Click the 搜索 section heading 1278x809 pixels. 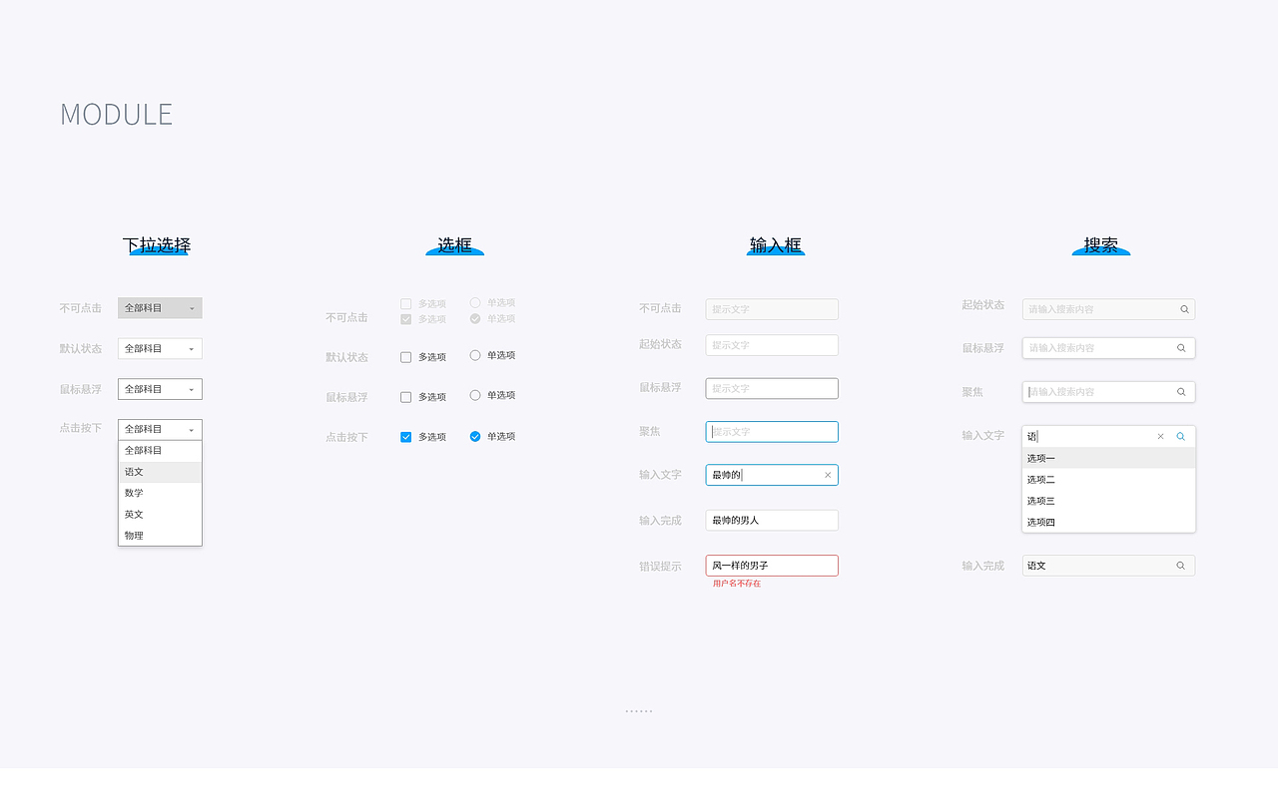tap(1101, 245)
